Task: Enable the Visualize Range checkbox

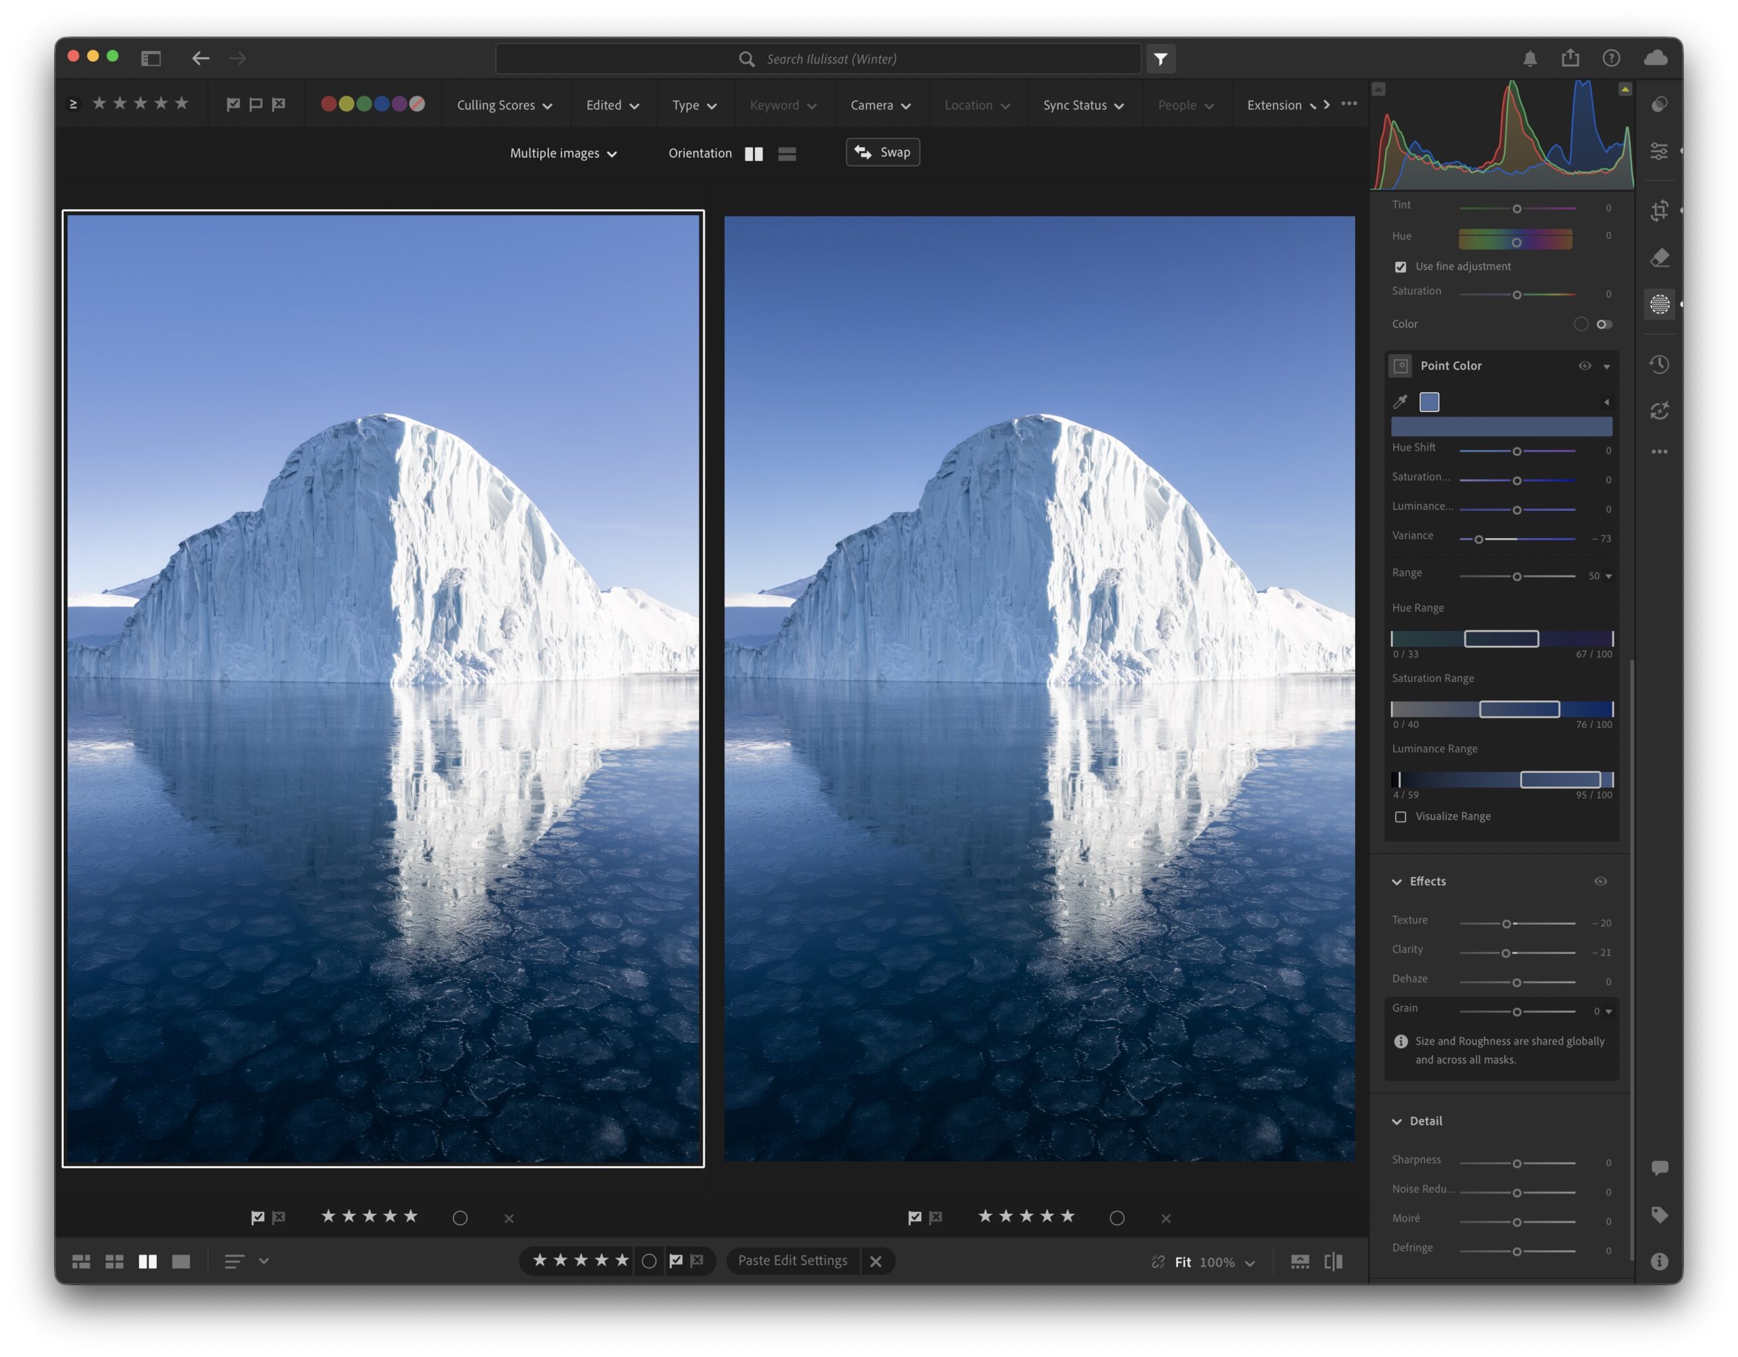Action: (x=1401, y=816)
